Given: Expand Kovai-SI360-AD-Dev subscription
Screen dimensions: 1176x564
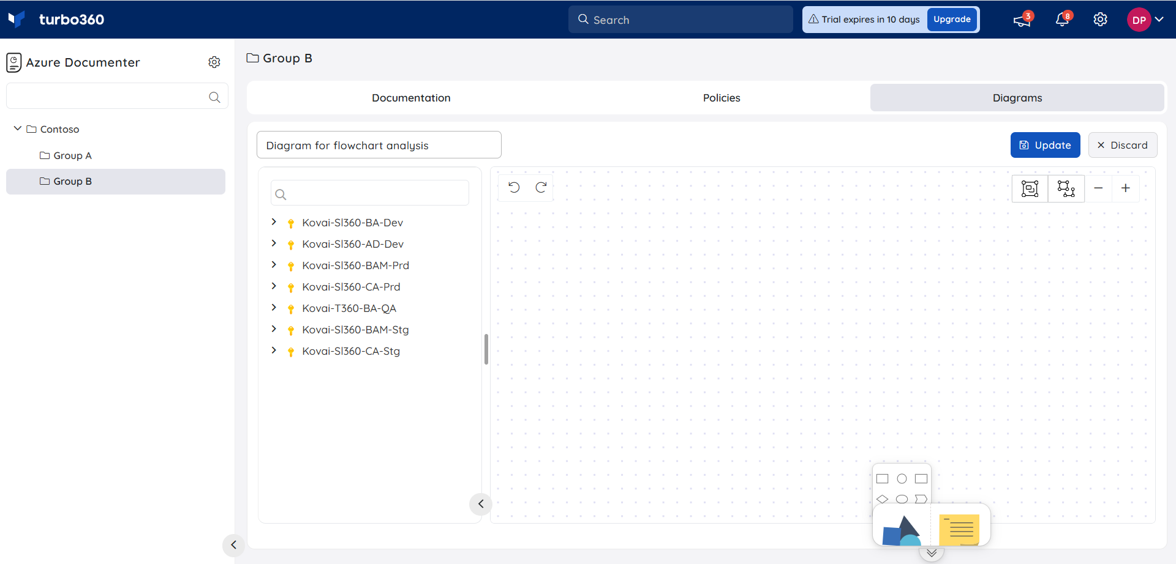Looking at the screenshot, I should tap(274, 243).
